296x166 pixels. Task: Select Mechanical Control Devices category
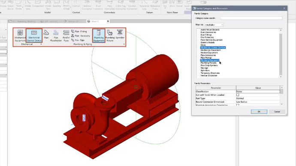tap(213, 47)
